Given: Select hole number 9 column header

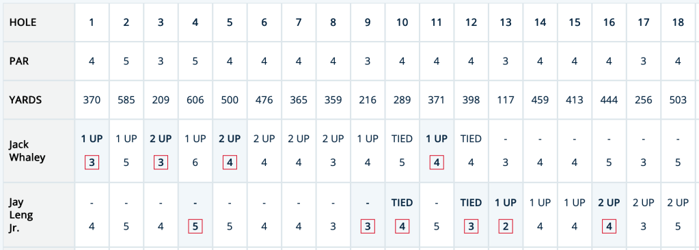Looking at the screenshot, I should [368, 23].
